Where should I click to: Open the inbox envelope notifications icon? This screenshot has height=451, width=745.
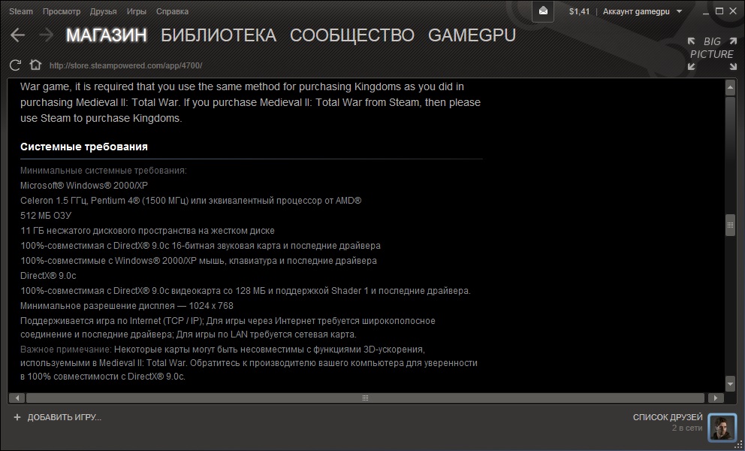[x=543, y=11]
